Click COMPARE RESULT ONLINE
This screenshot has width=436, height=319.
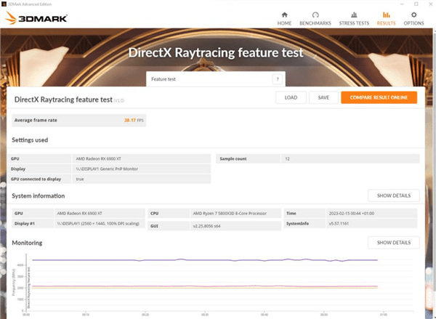(379, 97)
